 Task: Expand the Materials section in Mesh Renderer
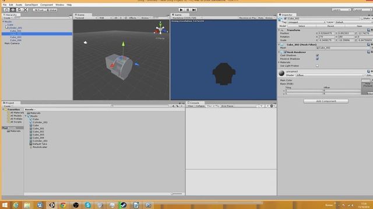click(279, 62)
